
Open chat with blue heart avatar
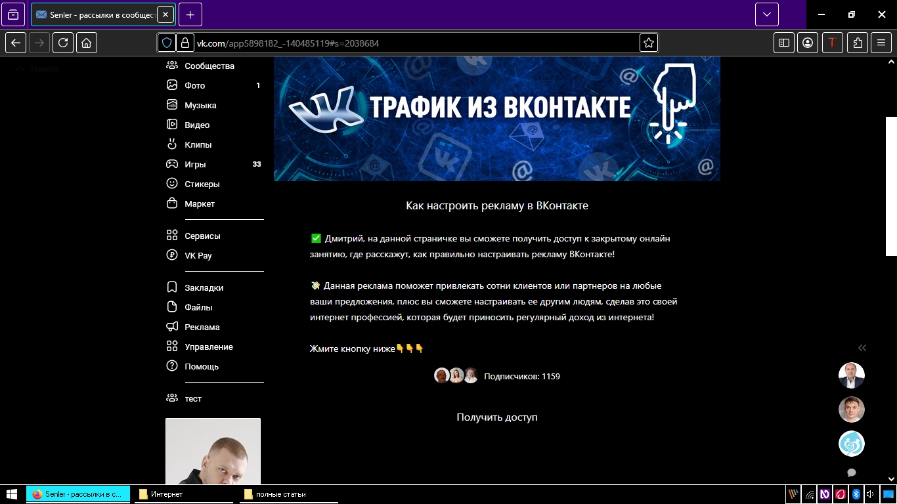852,444
